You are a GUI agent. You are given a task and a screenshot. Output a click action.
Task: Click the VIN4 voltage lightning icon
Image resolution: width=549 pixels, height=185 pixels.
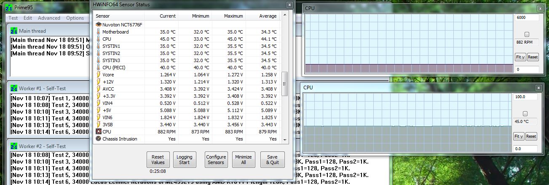(x=99, y=103)
